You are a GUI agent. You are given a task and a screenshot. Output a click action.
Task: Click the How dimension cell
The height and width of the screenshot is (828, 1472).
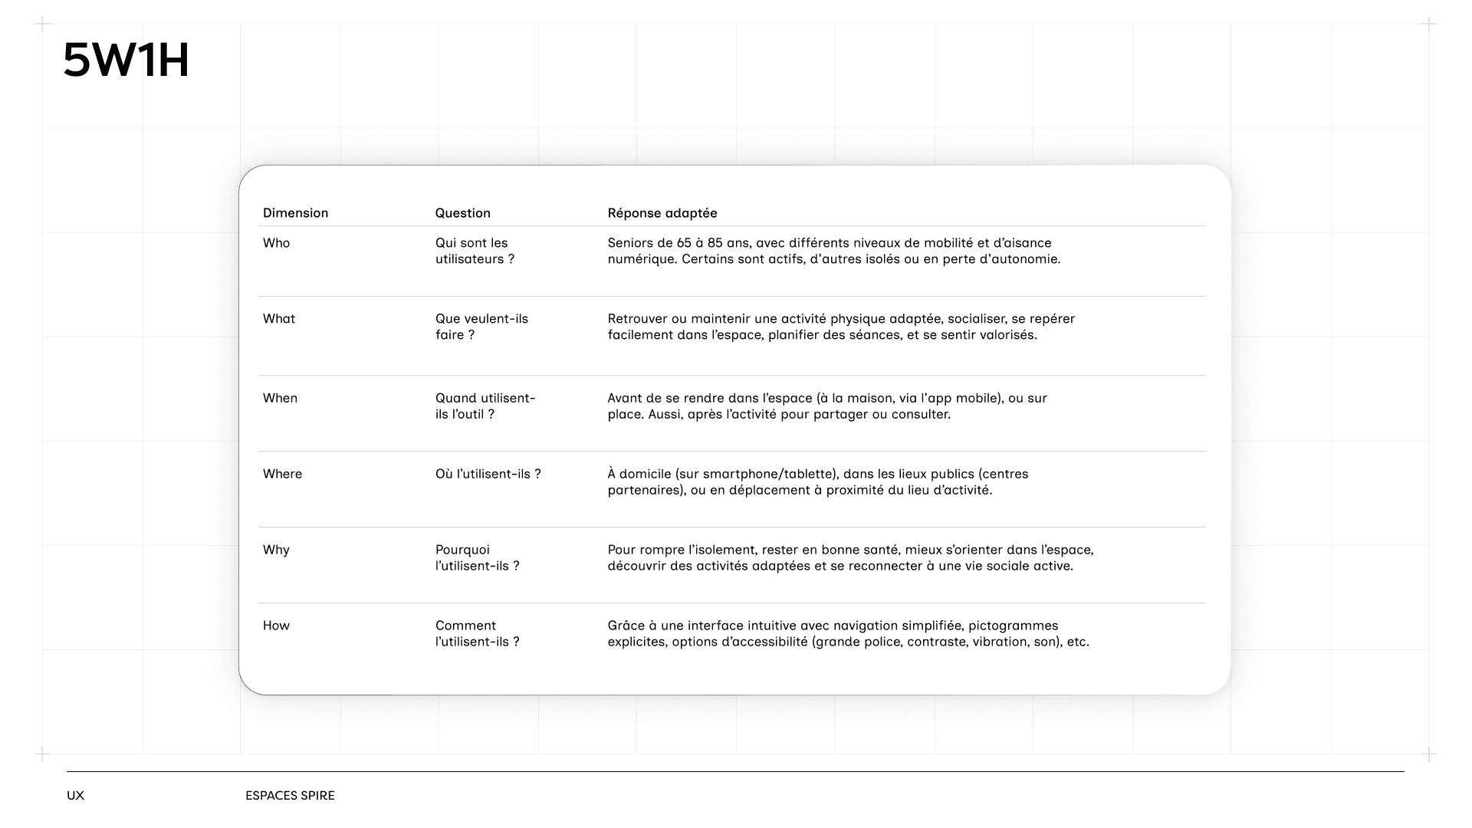(x=276, y=626)
